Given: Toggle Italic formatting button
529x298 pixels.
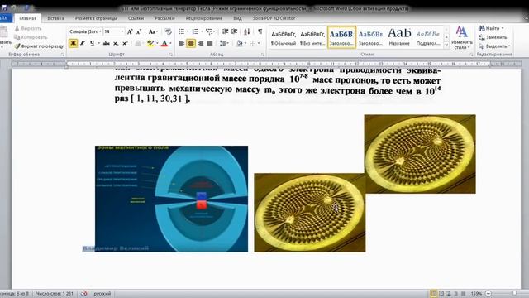Looking at the screenshot, I should point(83,43).
